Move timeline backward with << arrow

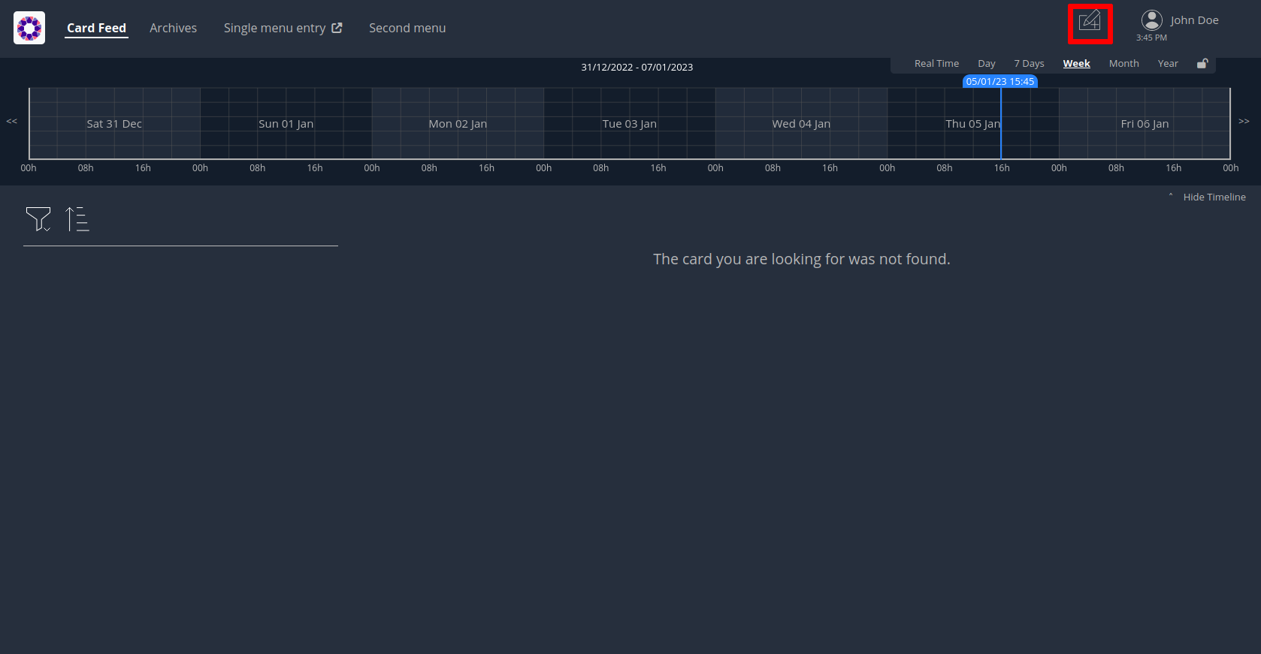click(11, 121)
